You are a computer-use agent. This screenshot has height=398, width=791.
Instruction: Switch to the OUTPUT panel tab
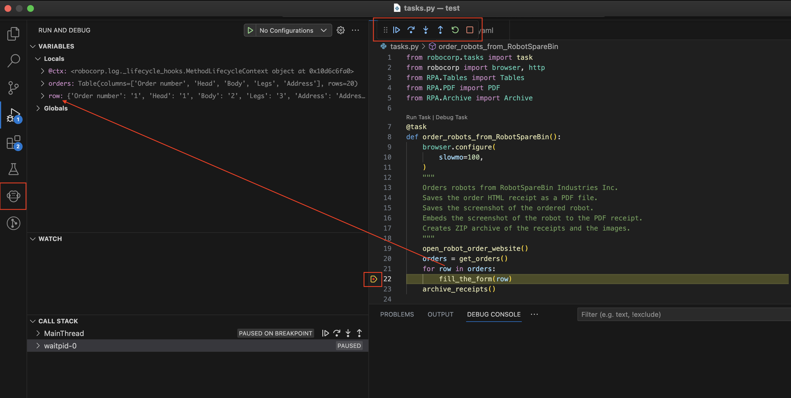(x=440, y=314)
